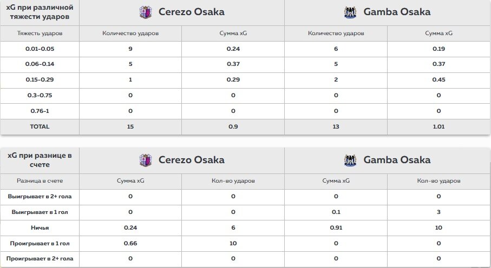Click Cerezo 'Кол-во ударов' header in bottom table
This screenshot has height=268, width=491.
click(x=233, y=181)
